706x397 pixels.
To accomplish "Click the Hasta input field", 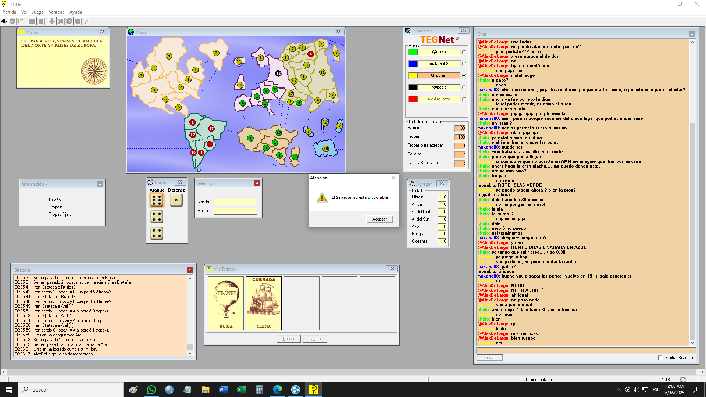I will (235, 211).
